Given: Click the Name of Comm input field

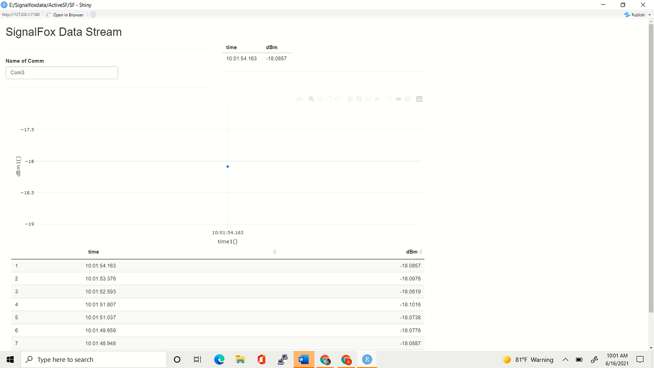Looking at the screenshot, I should [62, 73].
